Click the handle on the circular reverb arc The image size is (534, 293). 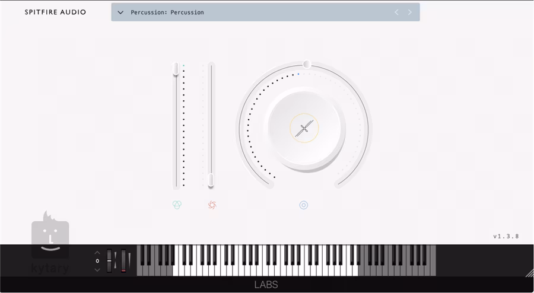click(x=307, y=64)
